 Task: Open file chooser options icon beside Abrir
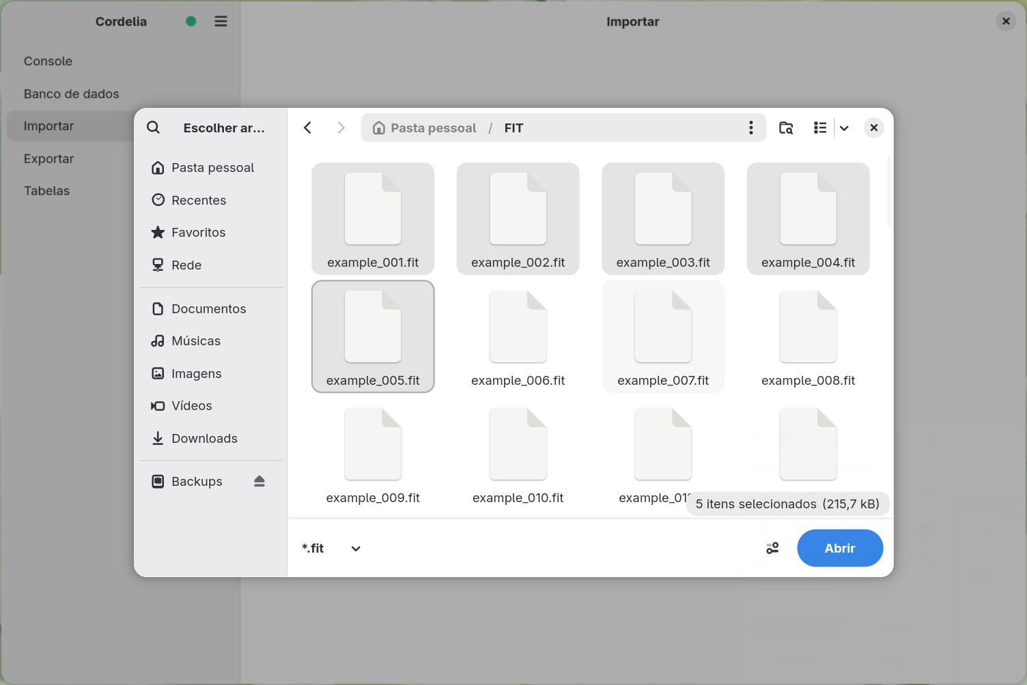pos(772,549)
